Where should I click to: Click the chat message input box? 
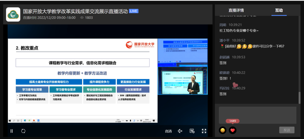(x=258, y=115)
